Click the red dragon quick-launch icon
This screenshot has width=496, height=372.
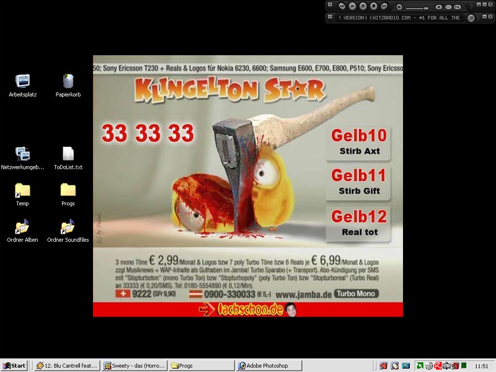click(x=383, y=366)
